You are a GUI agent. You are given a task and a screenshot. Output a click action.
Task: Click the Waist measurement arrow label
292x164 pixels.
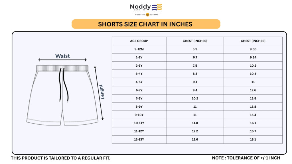(x=62, y=56)
